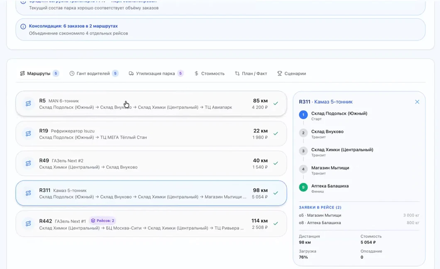Click the route icon on the R442 card
The image size is (440, 269).
[28, 224]
